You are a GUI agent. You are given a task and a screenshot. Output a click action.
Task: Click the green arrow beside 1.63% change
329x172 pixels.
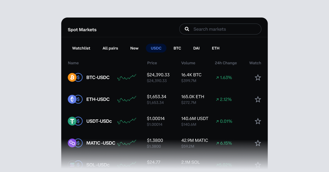coord(217,78)
